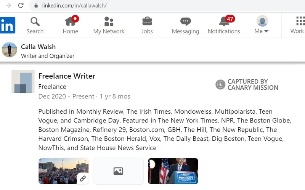Reload the page with browser refresh button
Viewport: 305px width, 190px height.
click(21, 5)
